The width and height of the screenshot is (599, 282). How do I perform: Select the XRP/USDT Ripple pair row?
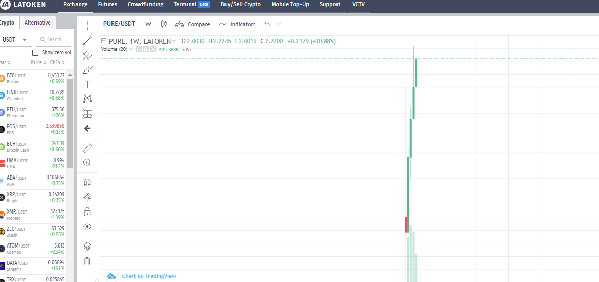pos(33,198)
